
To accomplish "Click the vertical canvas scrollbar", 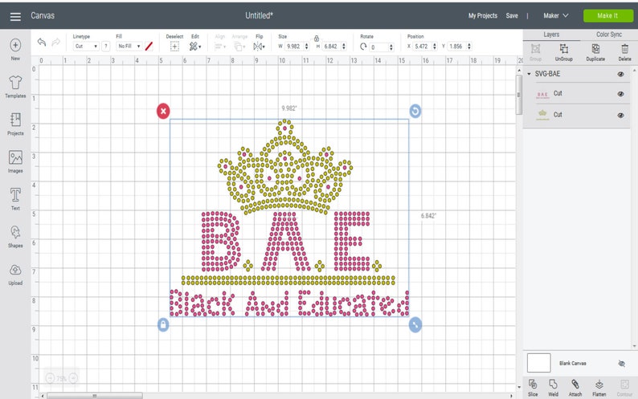I will click(x=519, y=96).
